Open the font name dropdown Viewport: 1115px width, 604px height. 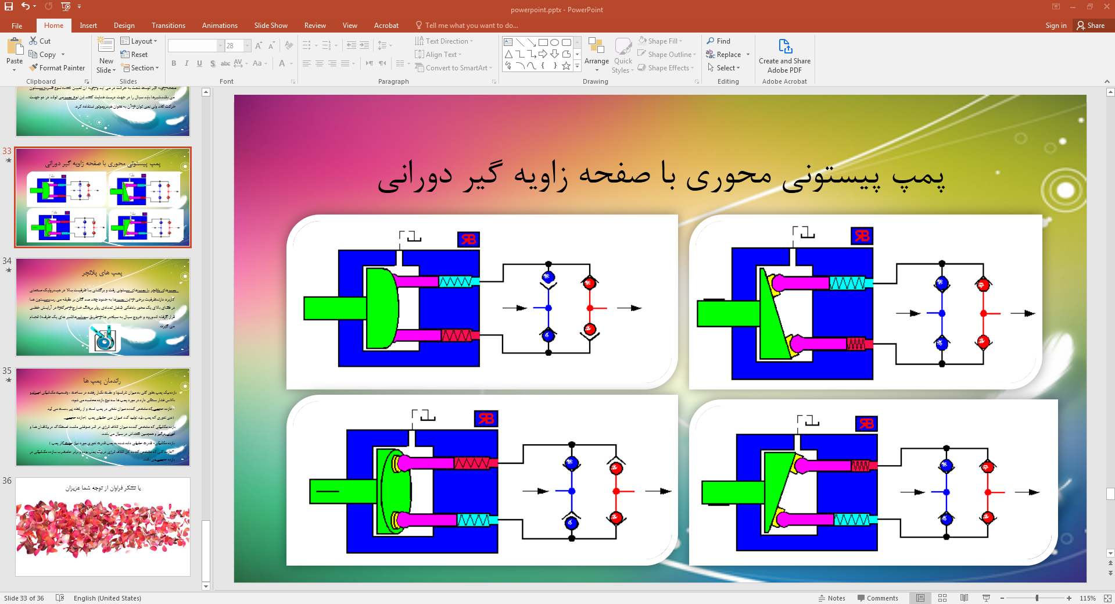point(220,46)
